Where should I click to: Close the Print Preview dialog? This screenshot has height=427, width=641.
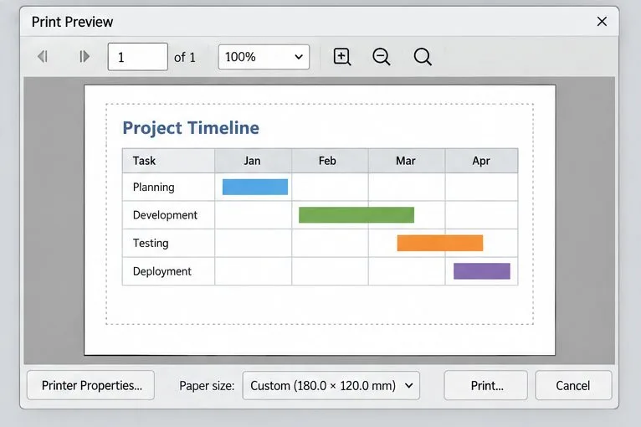602,21
